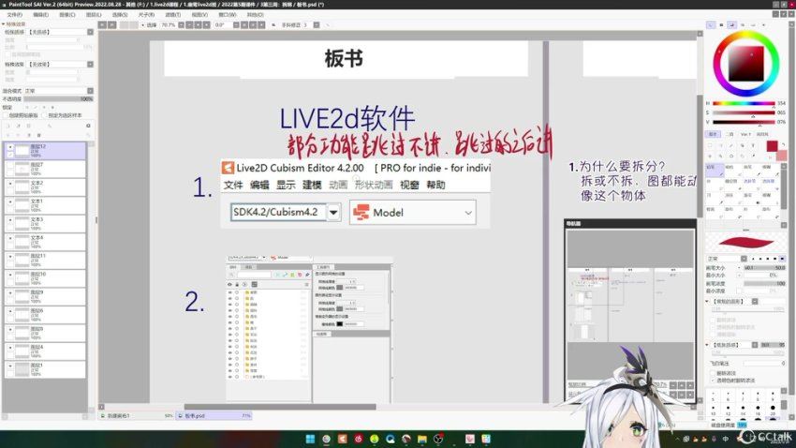Expand the 纸张质感 brush texture section
The height and width of the screenshot is (448, 796).
tap(707, 345)
